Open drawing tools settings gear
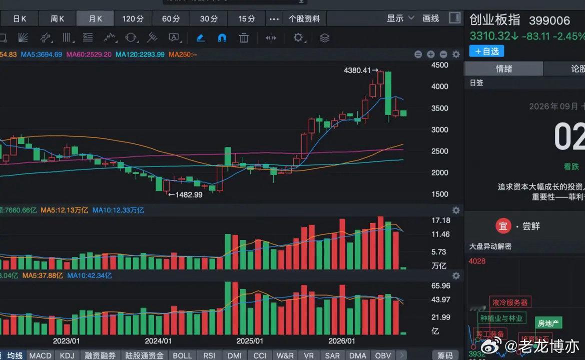This screenshot has width=585, height=360. pyautogui.click(x=298, y=37)
